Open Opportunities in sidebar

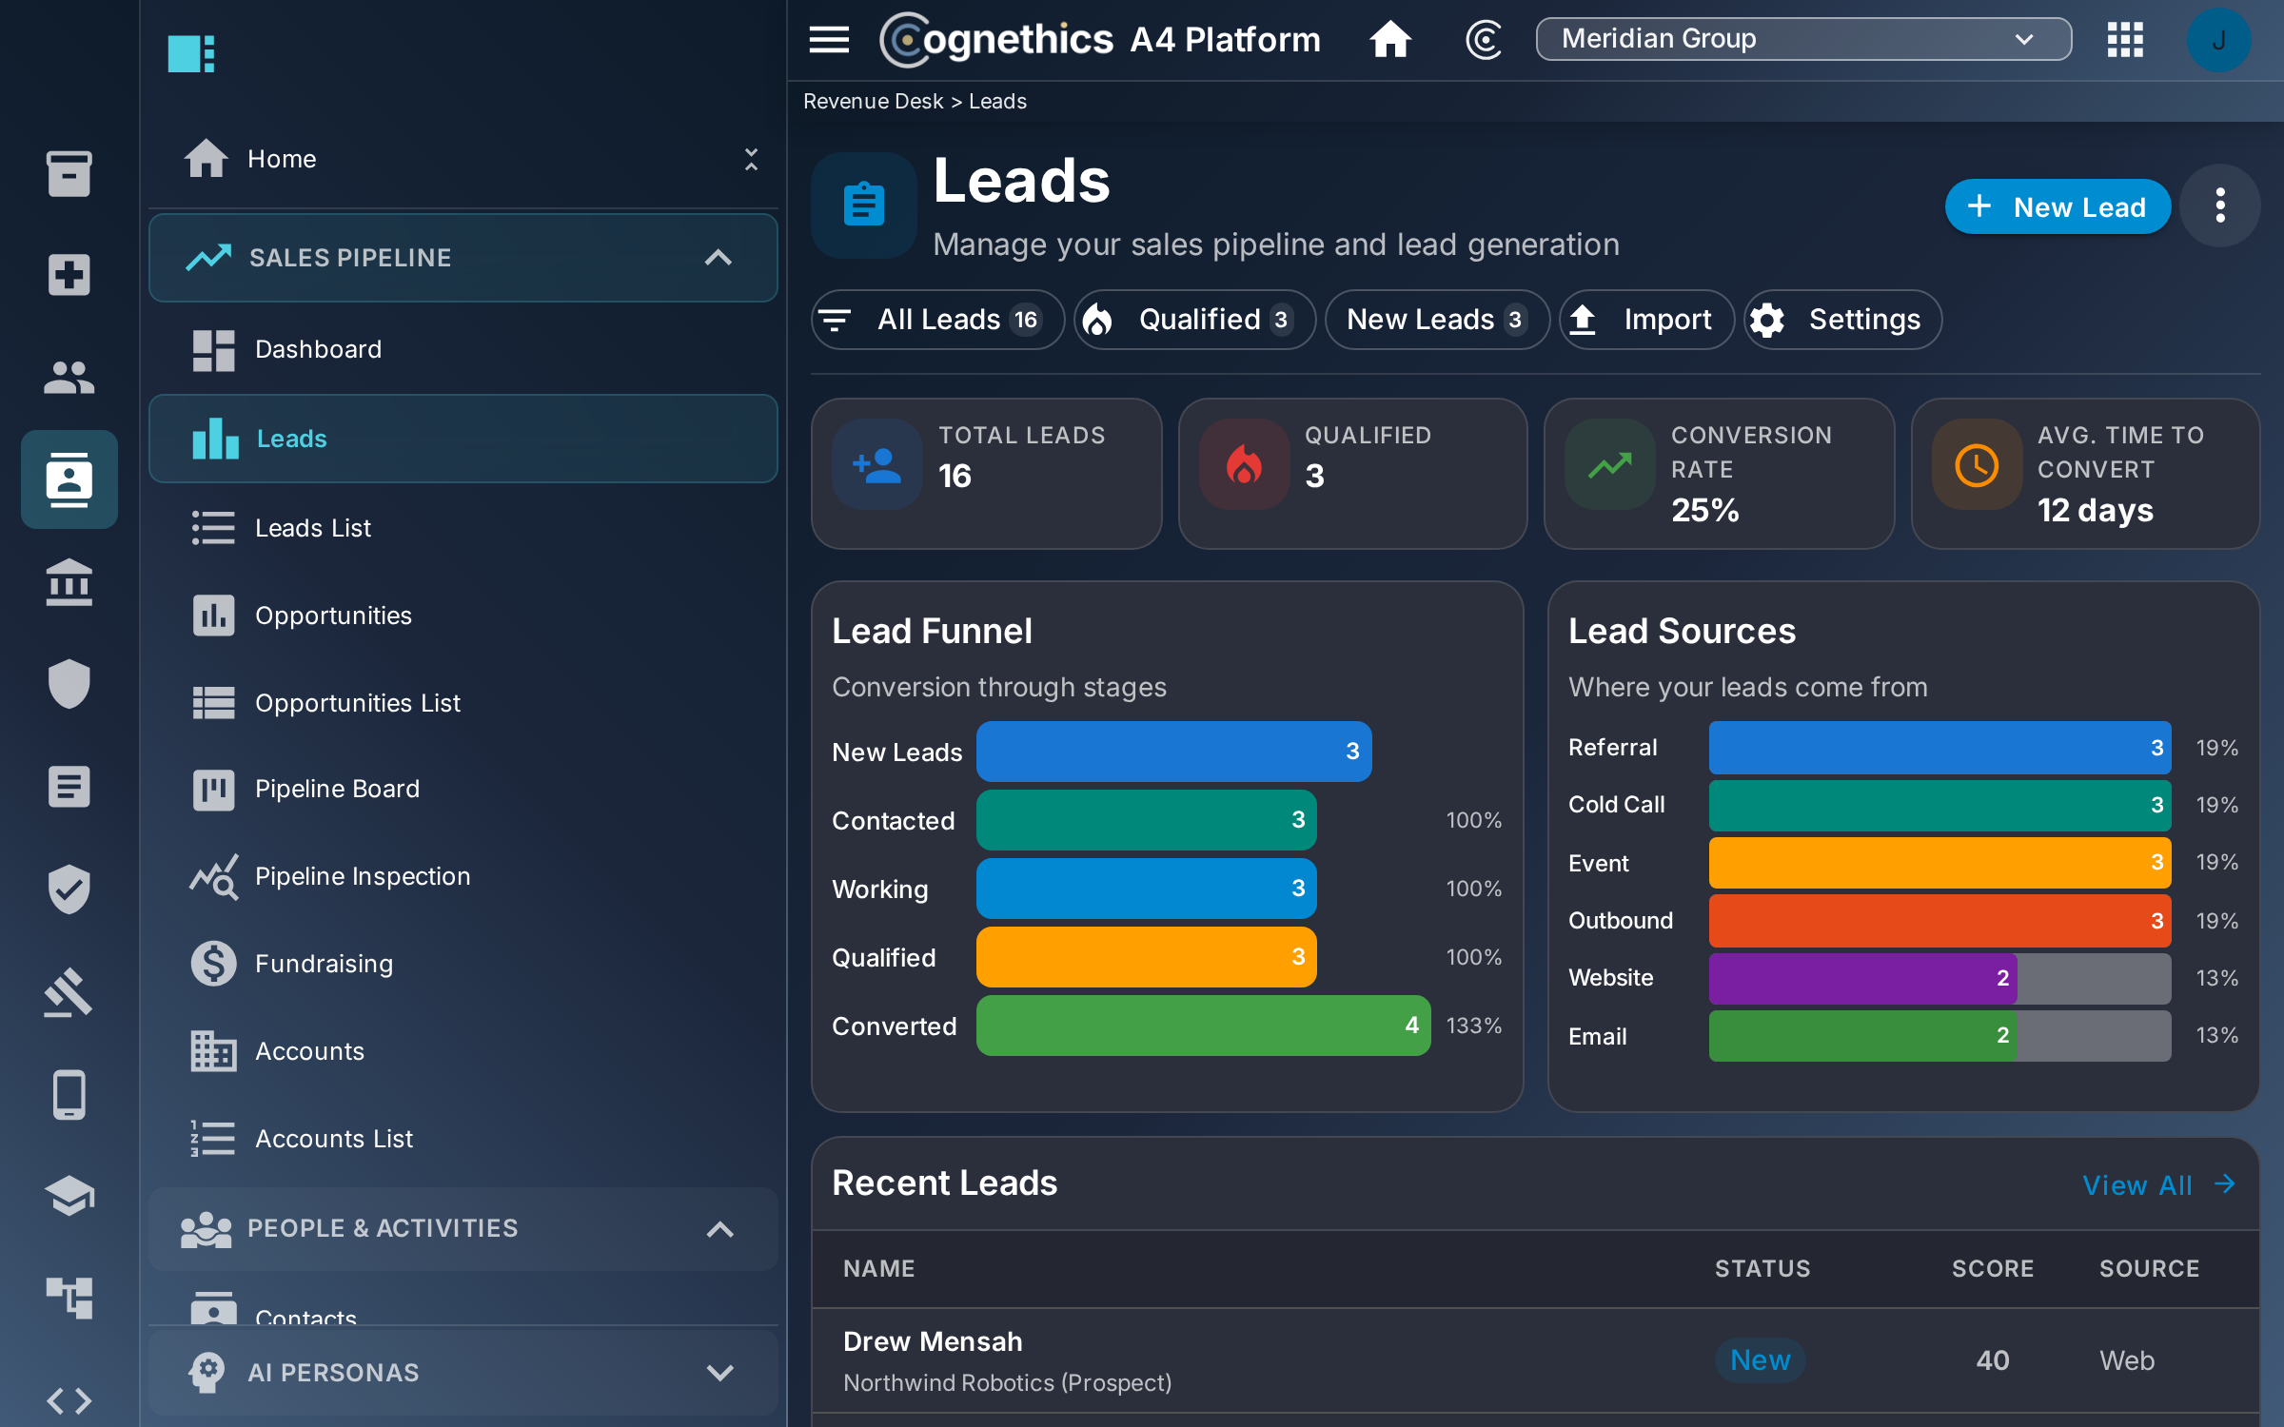coord(463,616)
